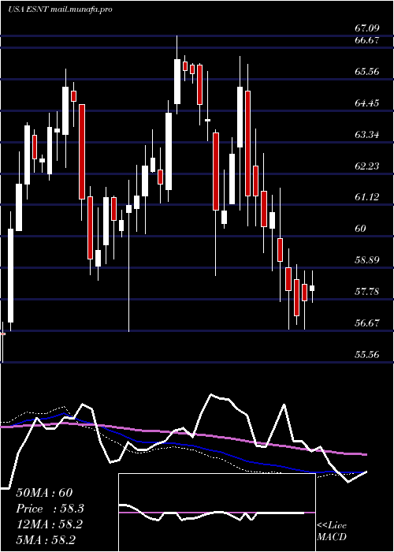Click the last white candlestick on the right
The image size is (394, 552).
312,288
